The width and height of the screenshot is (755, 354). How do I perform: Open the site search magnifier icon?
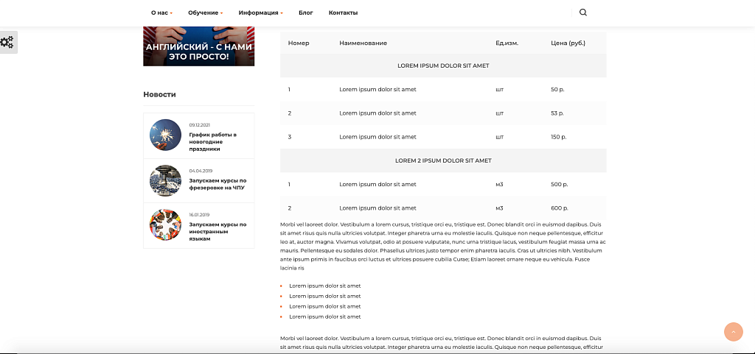(x=583, y=13)
